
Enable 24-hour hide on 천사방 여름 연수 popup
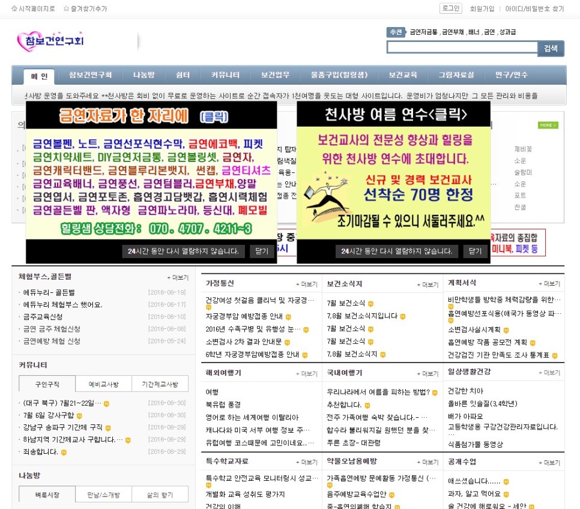[396, 251]
